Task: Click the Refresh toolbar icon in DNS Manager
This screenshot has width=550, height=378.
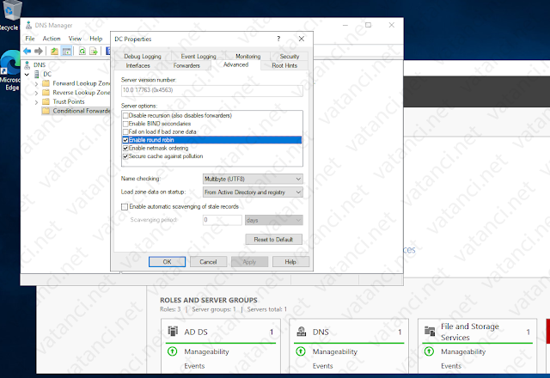Action: 82,52
